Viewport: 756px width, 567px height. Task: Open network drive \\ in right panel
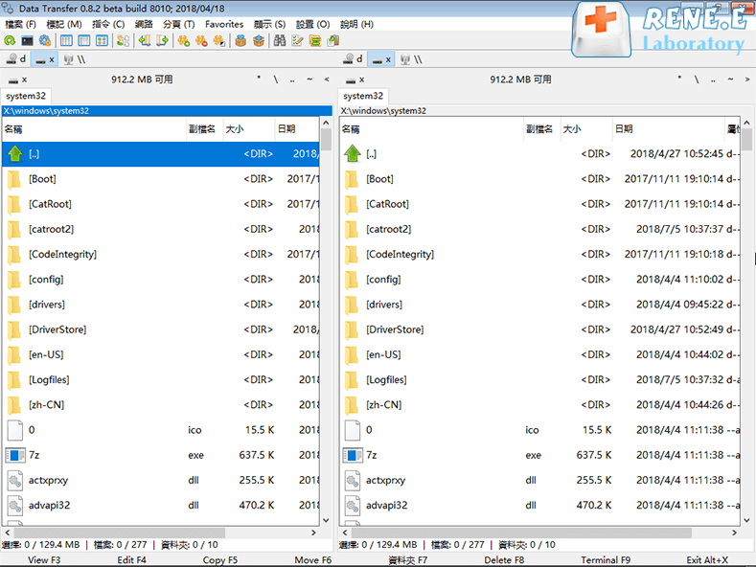(x=411, y=59)
